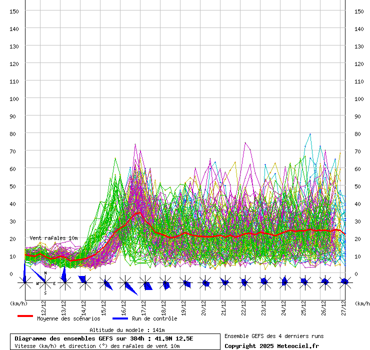Click the wind rose above 22/12
The image size is (370, 350).
tap(244, 282)
